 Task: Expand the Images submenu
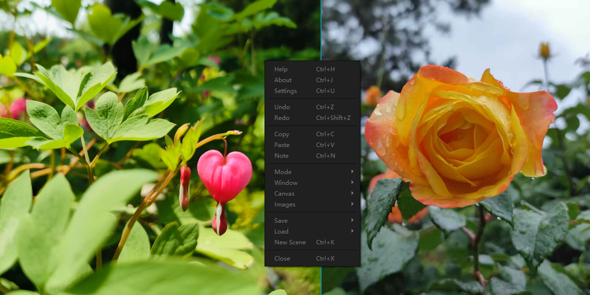(285, 205)
